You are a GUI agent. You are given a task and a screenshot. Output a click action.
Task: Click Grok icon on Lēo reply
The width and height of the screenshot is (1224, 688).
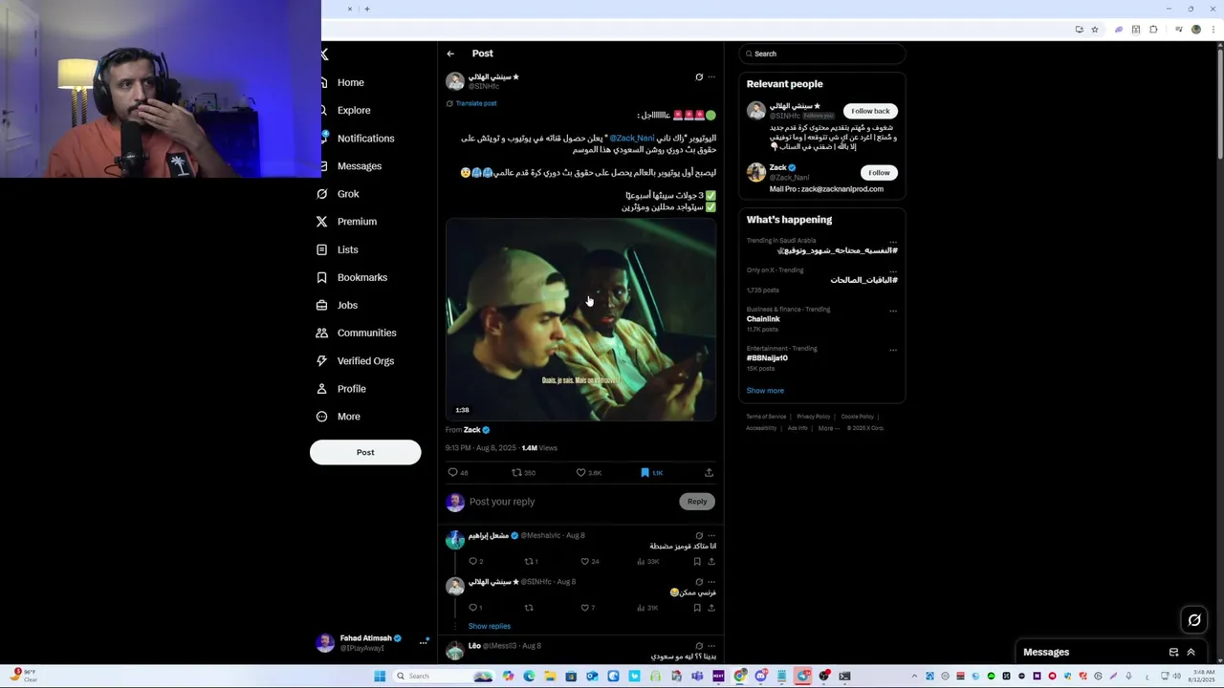click(x=699, y=646)
